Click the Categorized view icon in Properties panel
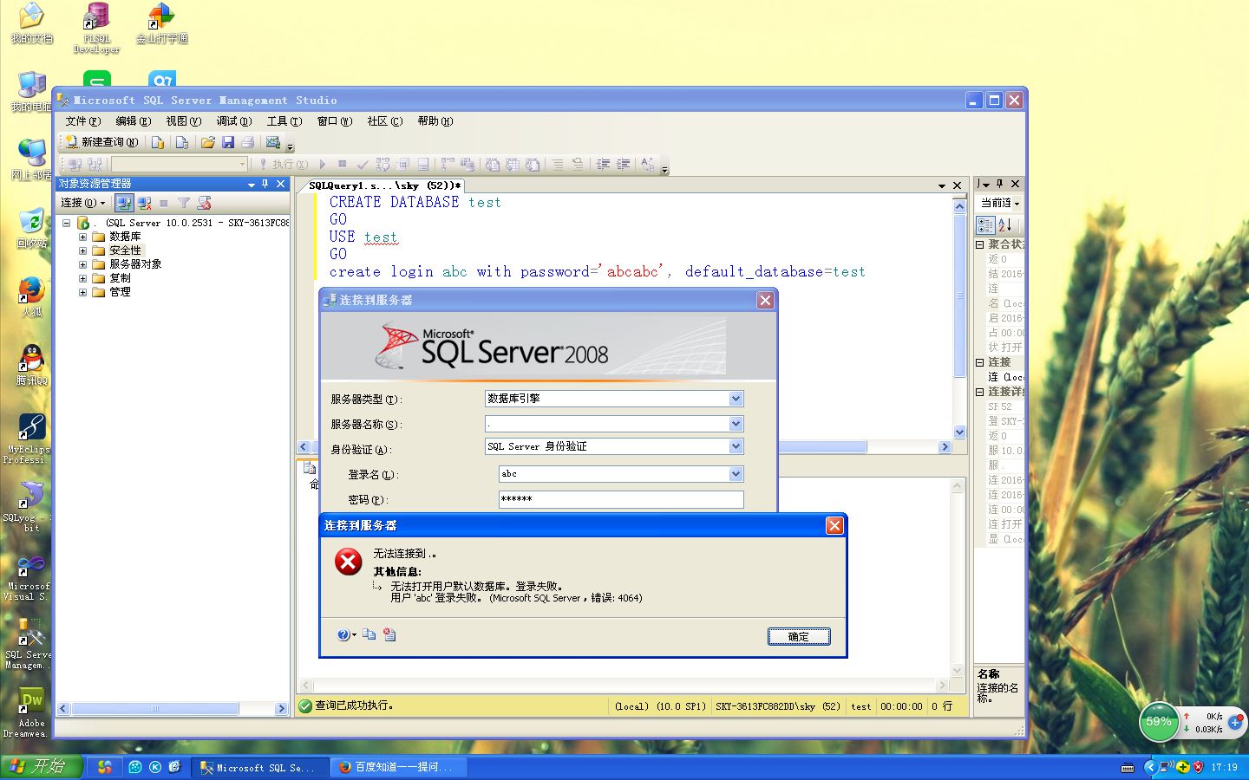 click(x=986, y=225)
